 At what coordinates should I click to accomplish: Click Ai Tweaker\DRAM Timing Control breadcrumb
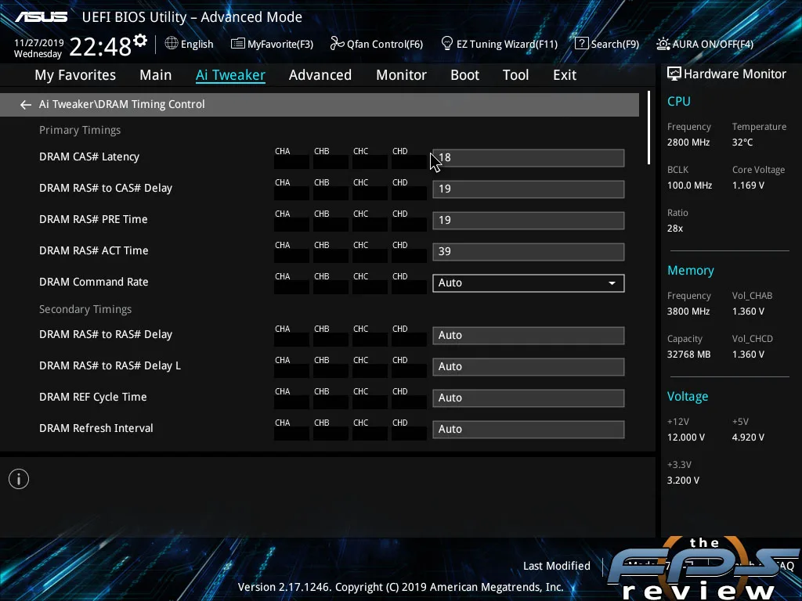121,104
